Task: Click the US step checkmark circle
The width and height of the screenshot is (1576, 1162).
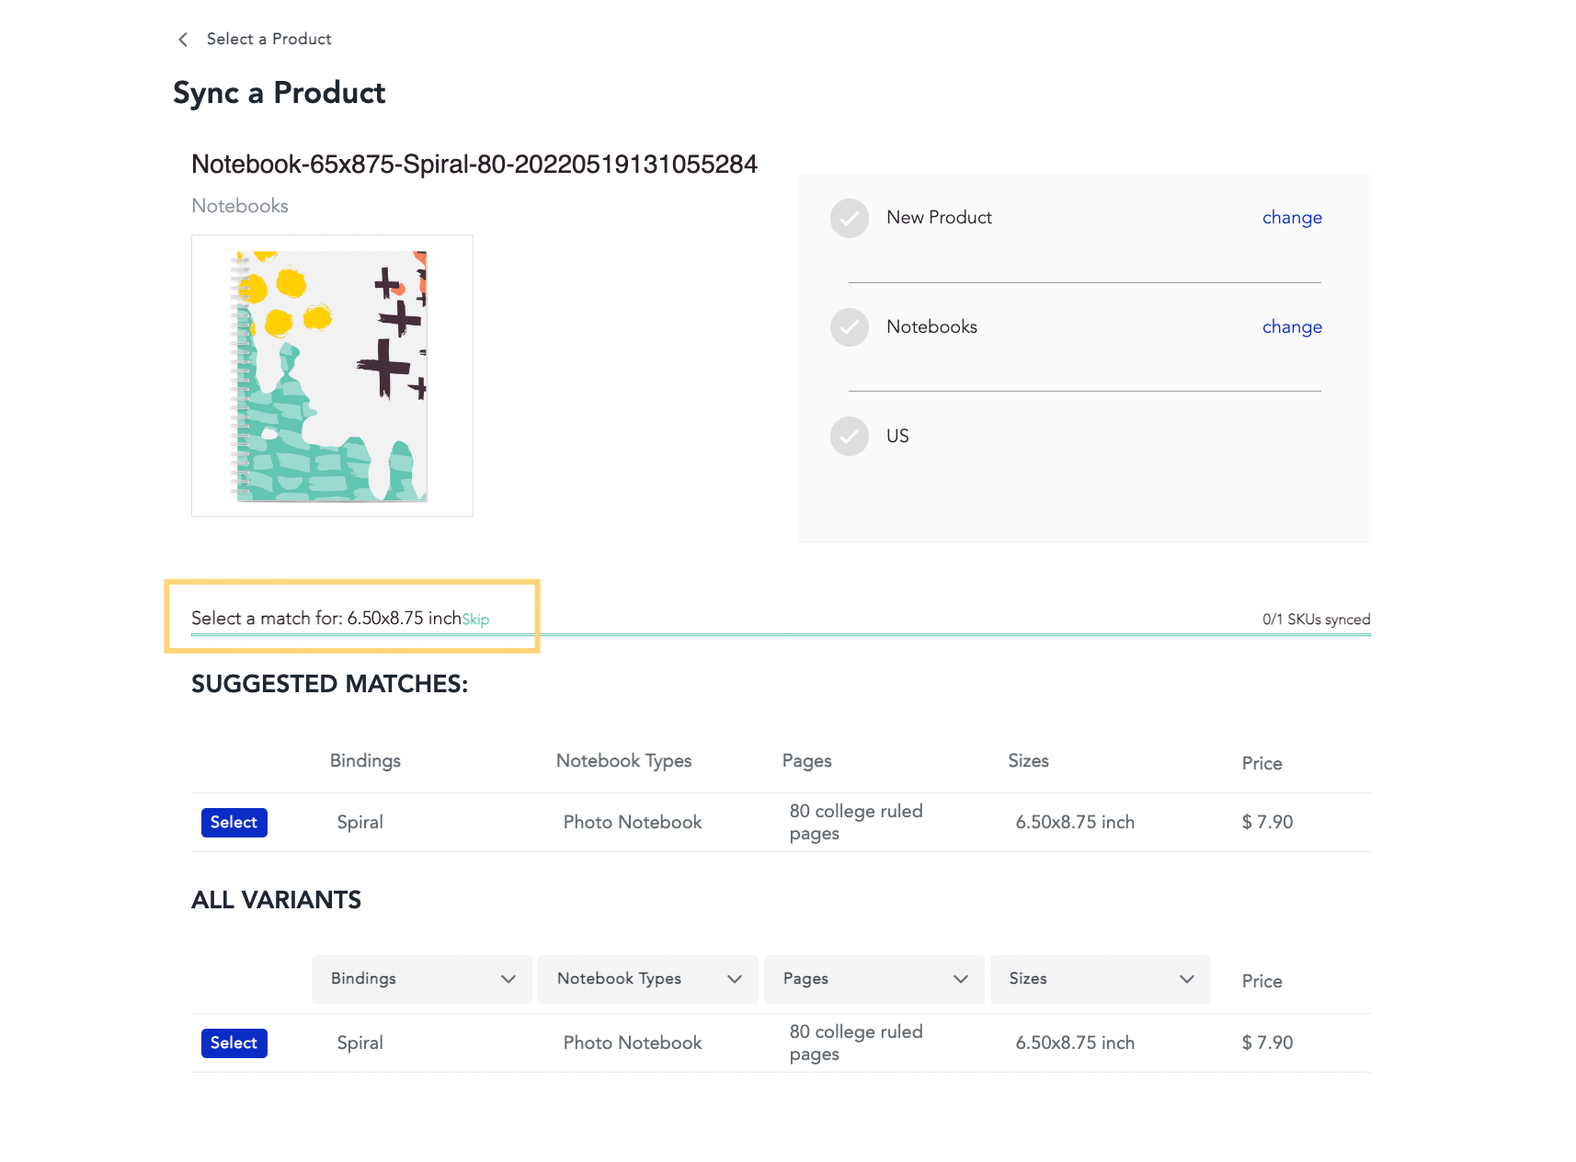Action: 850,437
